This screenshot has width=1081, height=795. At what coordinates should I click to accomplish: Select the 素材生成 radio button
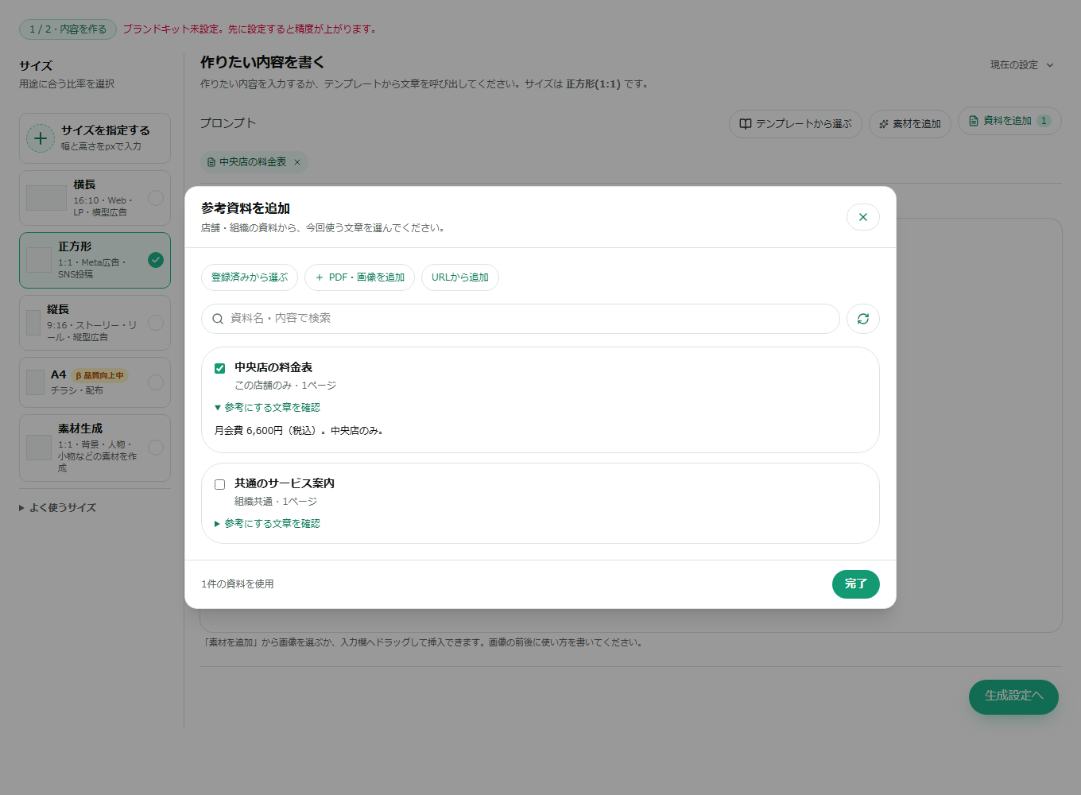tap(156, 448)
